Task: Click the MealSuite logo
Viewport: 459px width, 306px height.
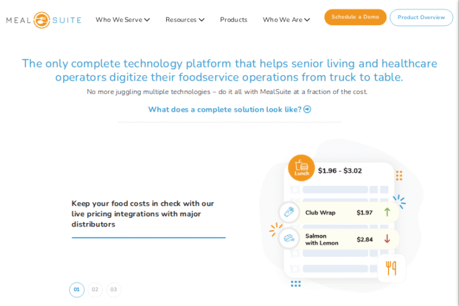Action: (44, 20)
